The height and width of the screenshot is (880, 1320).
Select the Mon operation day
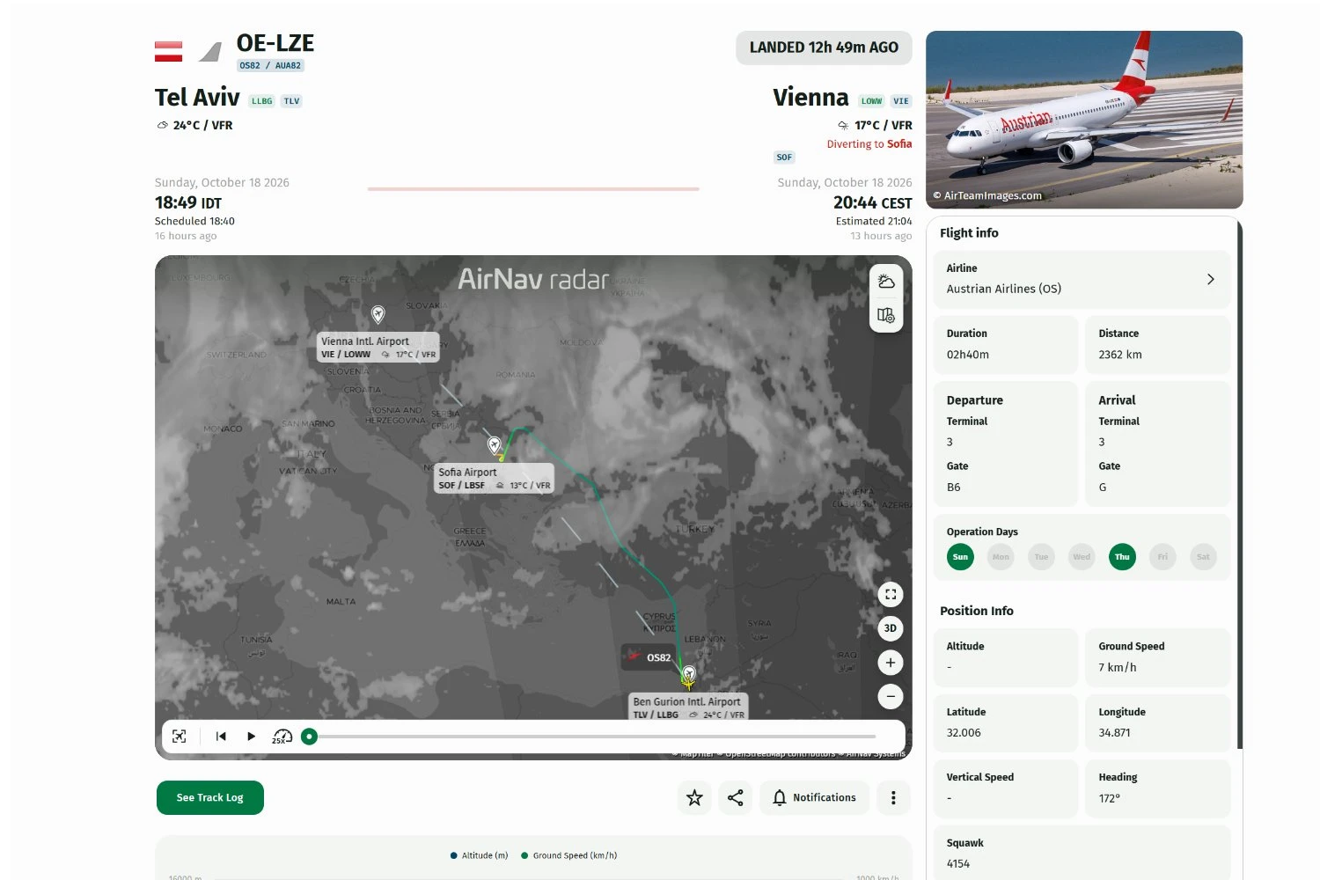1001,557
